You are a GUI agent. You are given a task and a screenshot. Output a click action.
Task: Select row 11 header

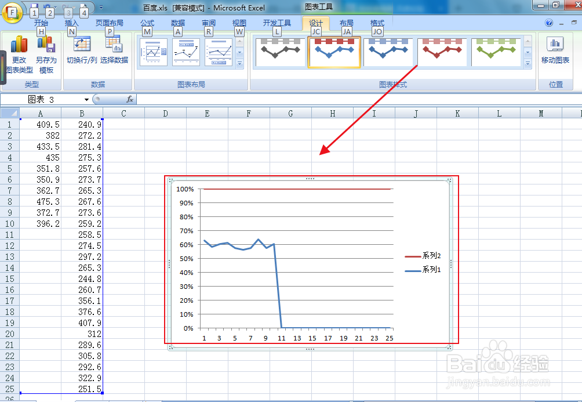tap(10, 235)
